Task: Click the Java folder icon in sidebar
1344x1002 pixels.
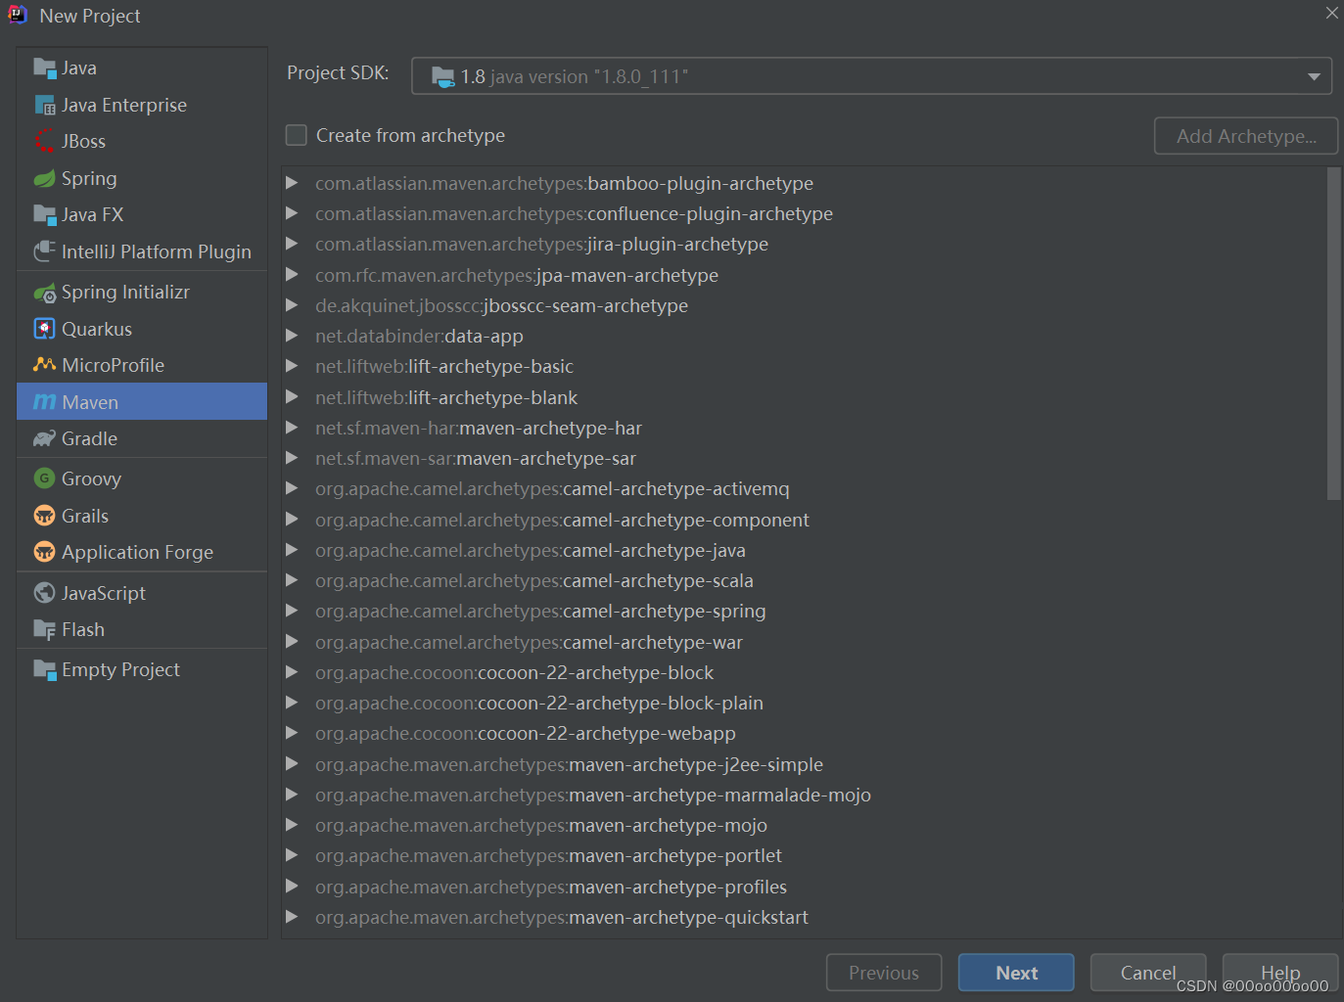Action: 44,68
